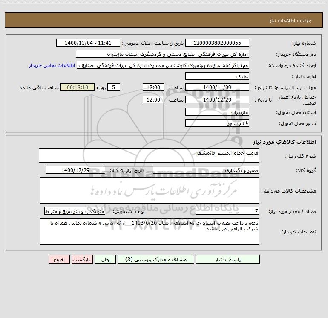The image size is (328, 318).
Task: Click the announcement date field 1400/11/04 - 11:41
Action: [x=88, y=43]
